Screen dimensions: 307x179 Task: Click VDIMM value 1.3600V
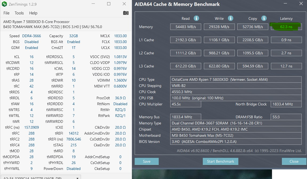(x=121, y=80)
